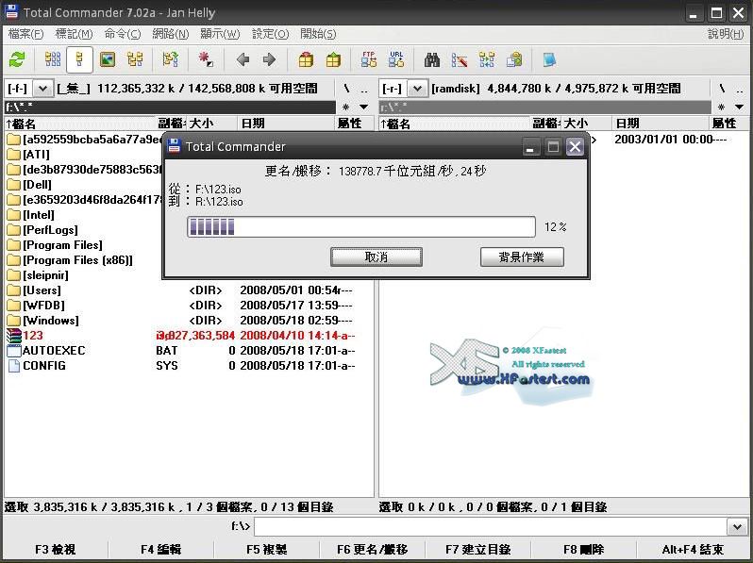Select the 123 archive file icon

tap(14, 336)
